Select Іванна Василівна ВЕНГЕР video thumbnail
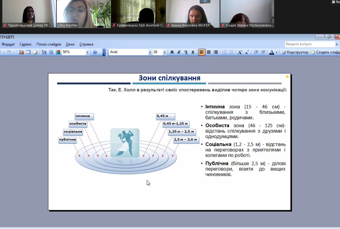The height and width of the screenshot is (229, 340). tap(192, 14)
